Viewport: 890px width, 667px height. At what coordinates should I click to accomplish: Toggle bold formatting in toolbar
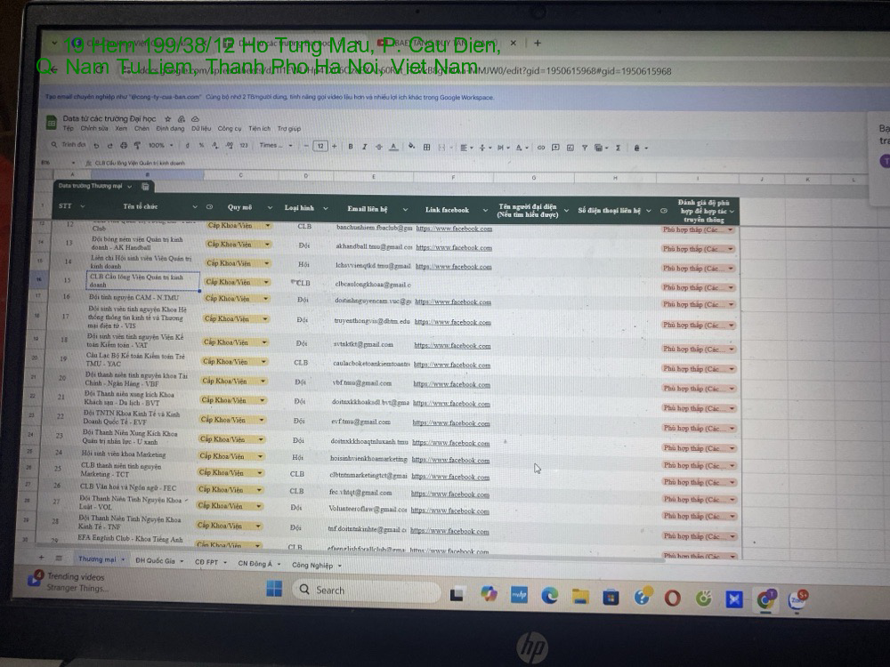coord(351,147)
